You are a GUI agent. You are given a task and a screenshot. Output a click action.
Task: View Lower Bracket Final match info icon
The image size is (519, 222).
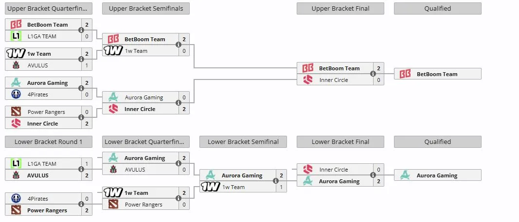[373, 175]
